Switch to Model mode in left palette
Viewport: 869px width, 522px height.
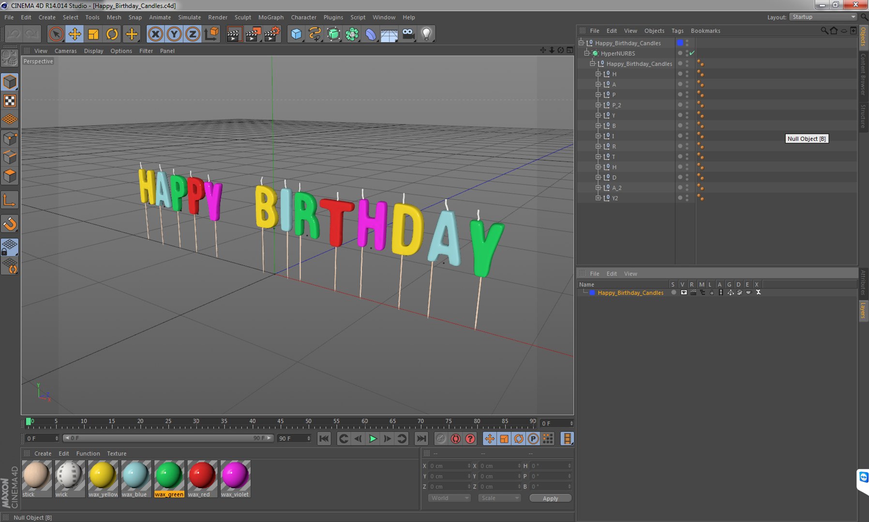pos(10,82)
